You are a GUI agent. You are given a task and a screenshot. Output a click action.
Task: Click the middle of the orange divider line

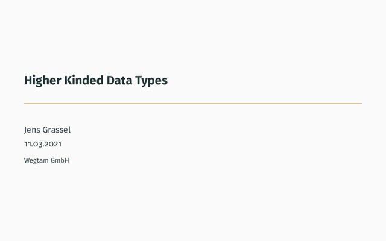(193, 104)
